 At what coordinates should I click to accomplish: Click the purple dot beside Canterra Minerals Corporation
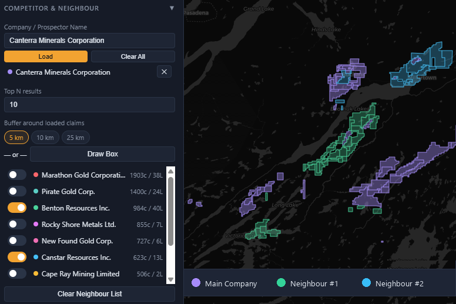pos(10,72)
